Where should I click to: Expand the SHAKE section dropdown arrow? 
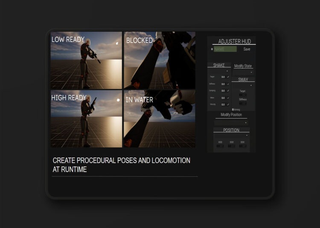tap(227, 71)
